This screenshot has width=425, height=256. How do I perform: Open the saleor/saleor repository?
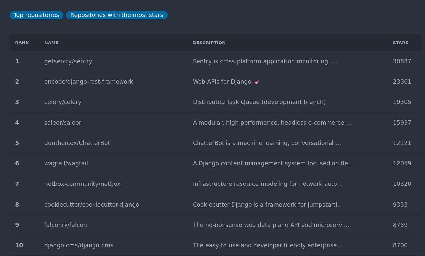[x=63, y=123]
